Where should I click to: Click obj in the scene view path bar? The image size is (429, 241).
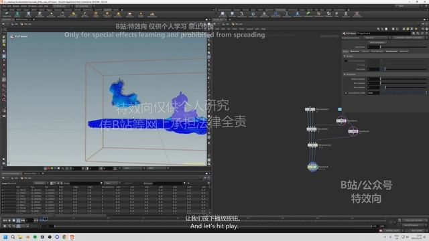coord(15,24)
